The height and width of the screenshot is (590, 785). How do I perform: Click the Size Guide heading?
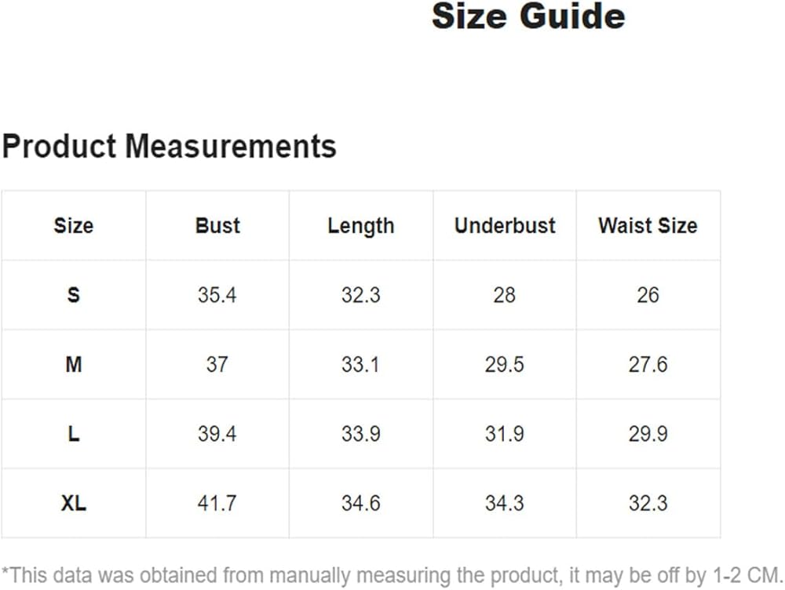pos(528,16)
